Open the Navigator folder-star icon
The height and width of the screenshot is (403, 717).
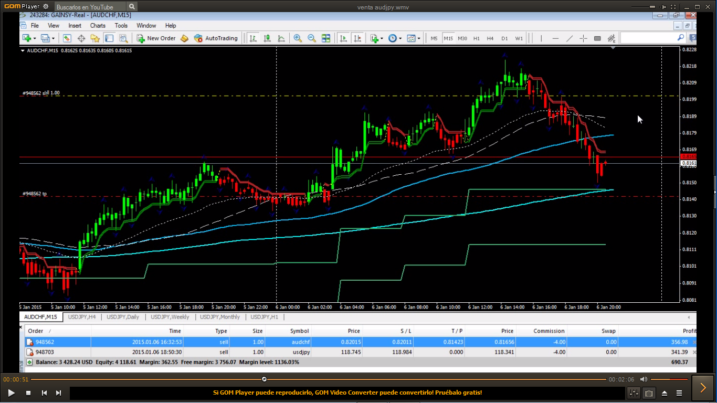click(95, 38)
